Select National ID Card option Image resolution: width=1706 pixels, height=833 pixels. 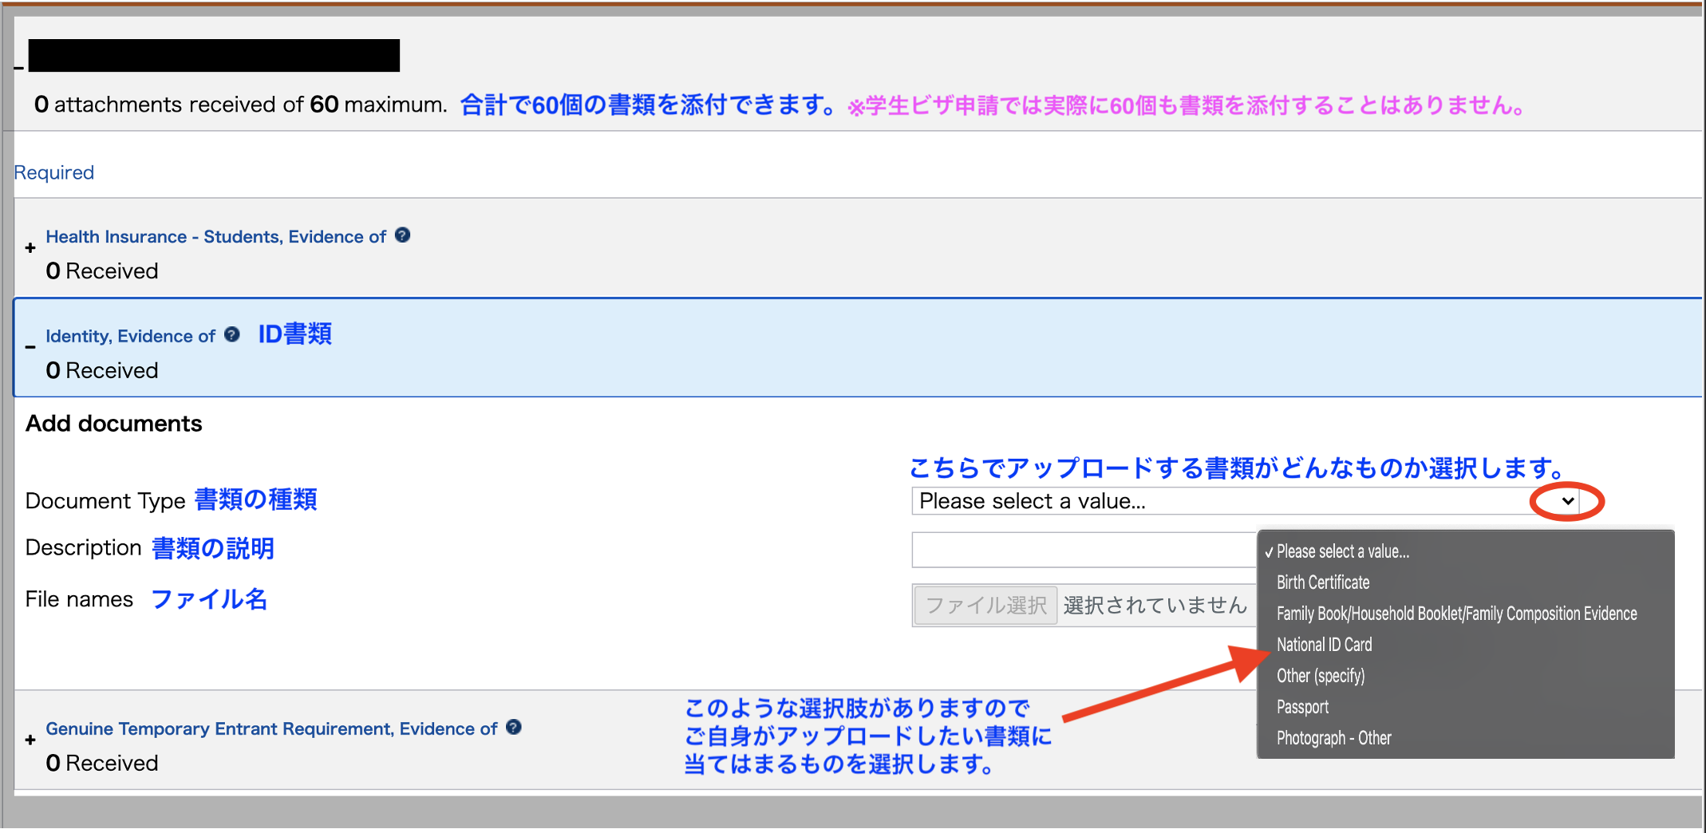(1324, 645)
